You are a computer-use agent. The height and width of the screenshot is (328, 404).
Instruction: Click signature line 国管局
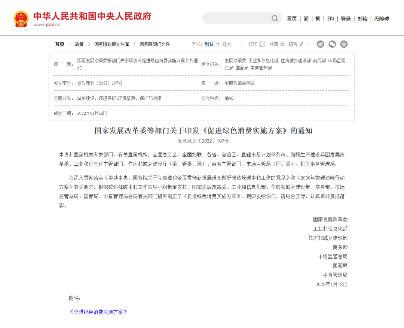pos(340,266)
